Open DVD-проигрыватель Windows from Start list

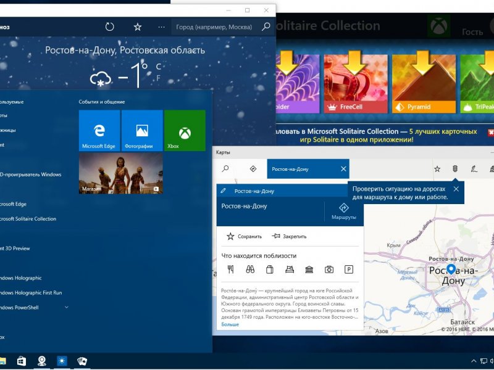pos(30,175)
